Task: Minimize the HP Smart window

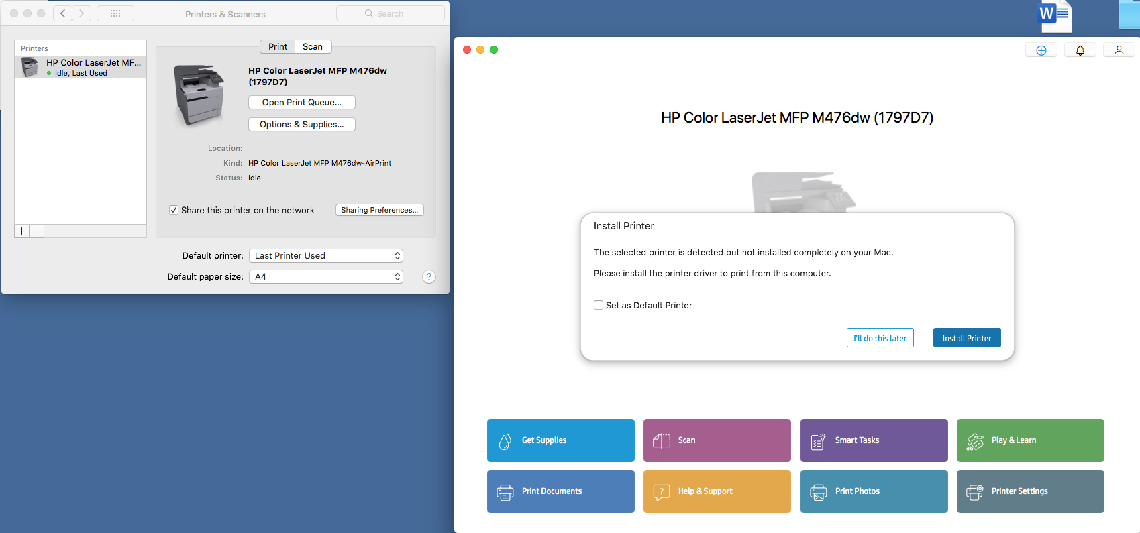Action: [x=480, y=50]
